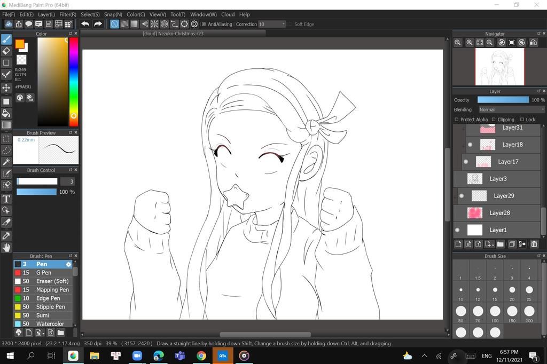Enable the parallel lines snap guide
The image size is (547, 364).
click(x=124, y=24)
